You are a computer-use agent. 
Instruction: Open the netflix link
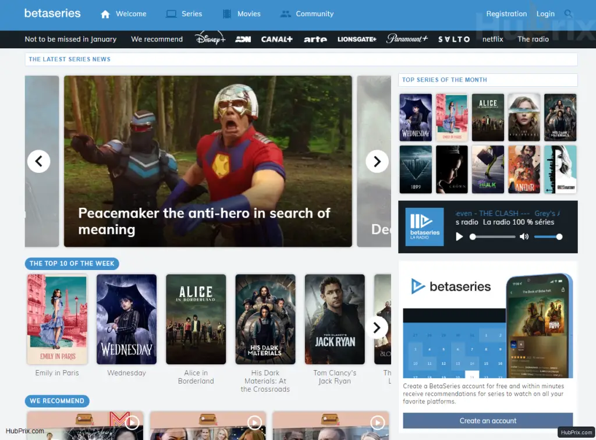(492, 39)
